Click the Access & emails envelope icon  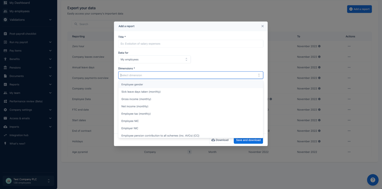click(x=5, y=118)
